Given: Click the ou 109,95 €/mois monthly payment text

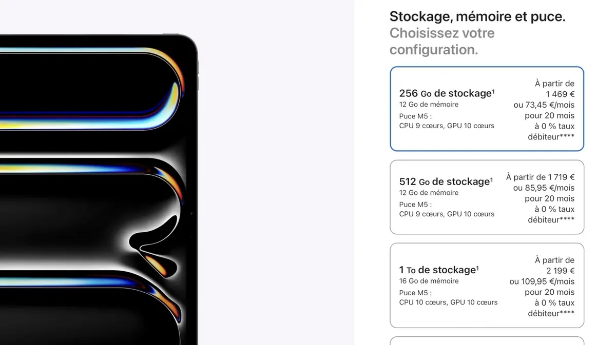Looking at the screenshot, I should (x=543, y=281).
